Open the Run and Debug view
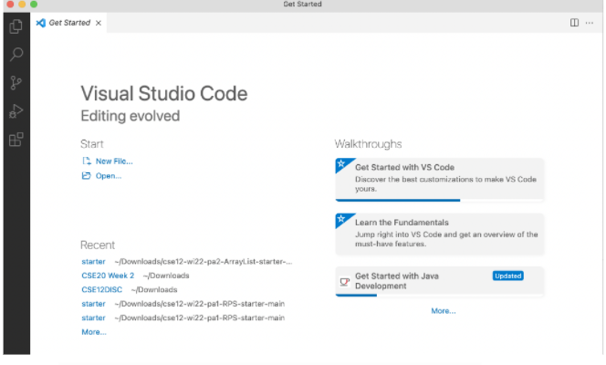This screenshot has width=606, height=365. tap(16, 111)
